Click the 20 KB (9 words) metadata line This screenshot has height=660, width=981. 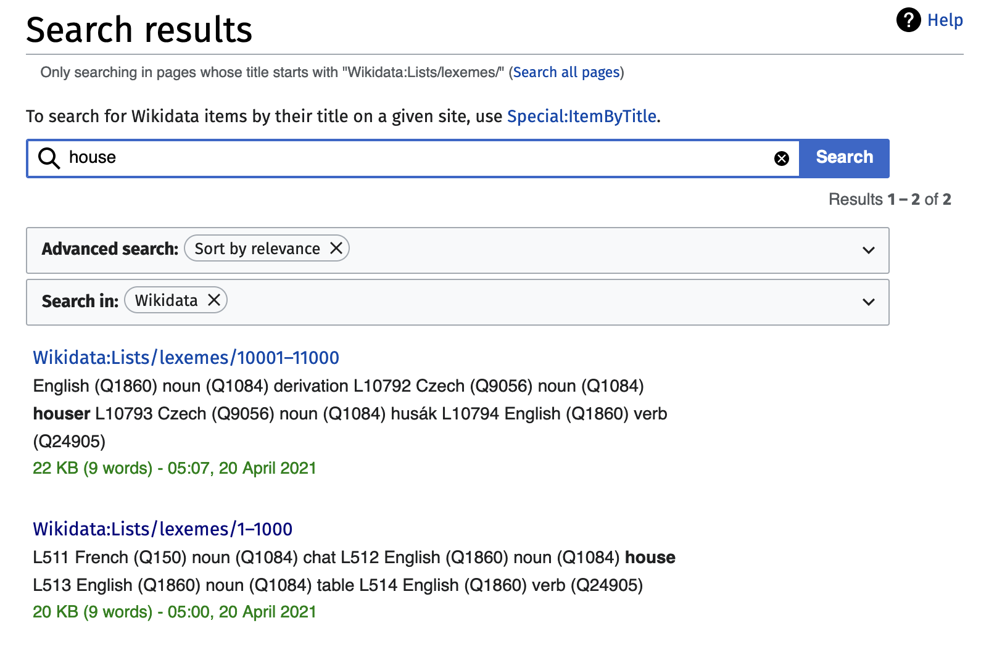[174, 612]
